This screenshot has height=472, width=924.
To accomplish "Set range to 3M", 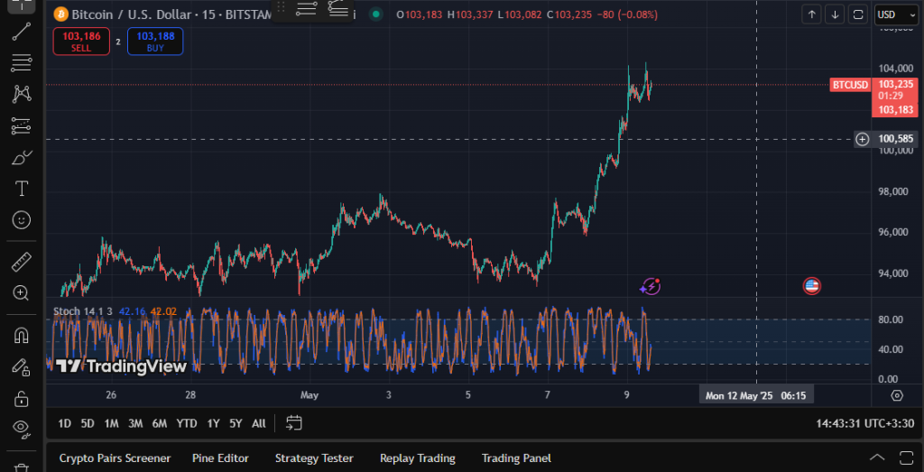I will 135,423.
